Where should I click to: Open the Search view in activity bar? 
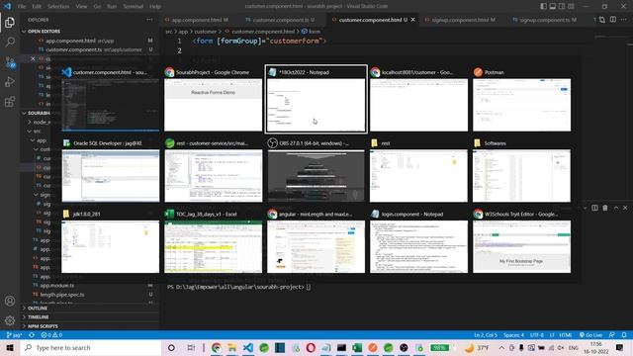point(10,42)
